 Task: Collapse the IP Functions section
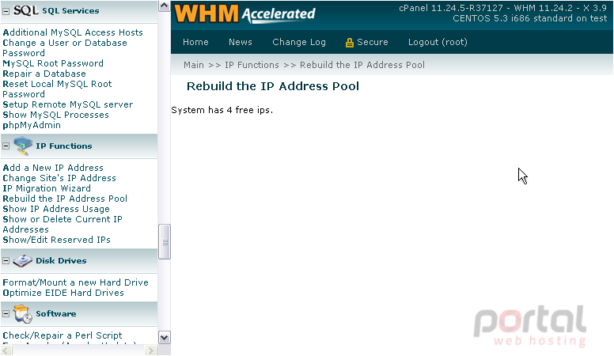tap(6, 146)
